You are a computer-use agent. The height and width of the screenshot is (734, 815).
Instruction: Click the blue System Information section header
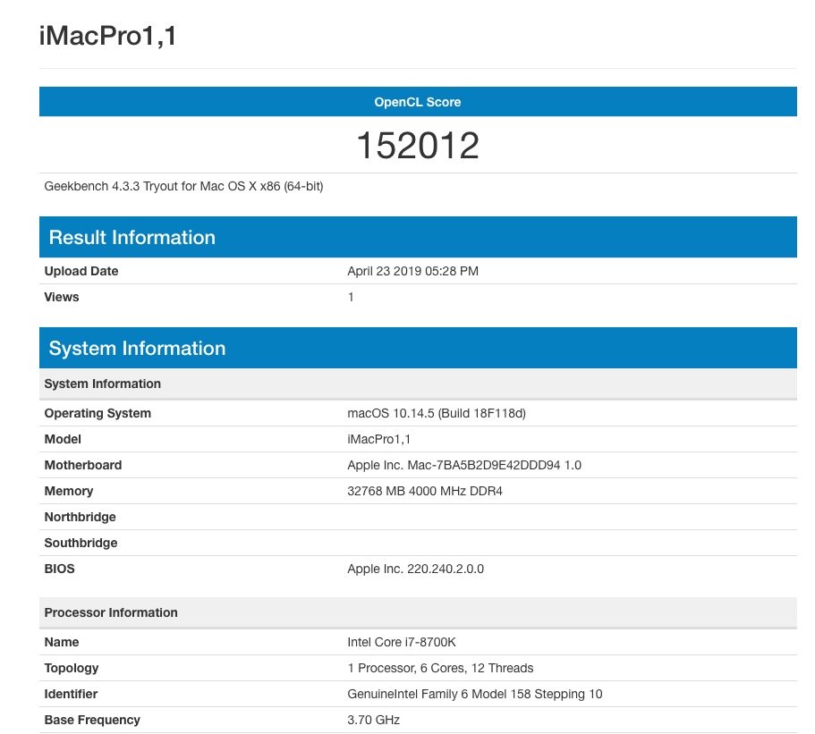pos(418,348)
